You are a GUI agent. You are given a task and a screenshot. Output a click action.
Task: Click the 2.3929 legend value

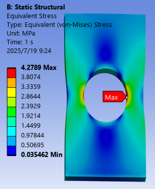(x=31, y=106)
